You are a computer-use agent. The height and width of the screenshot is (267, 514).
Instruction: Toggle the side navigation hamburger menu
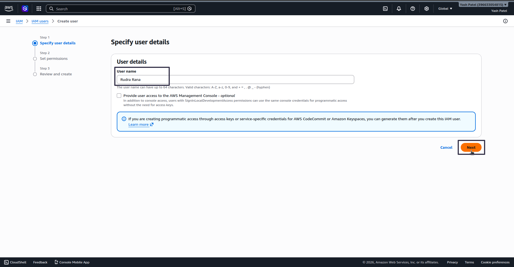(8, 21)
